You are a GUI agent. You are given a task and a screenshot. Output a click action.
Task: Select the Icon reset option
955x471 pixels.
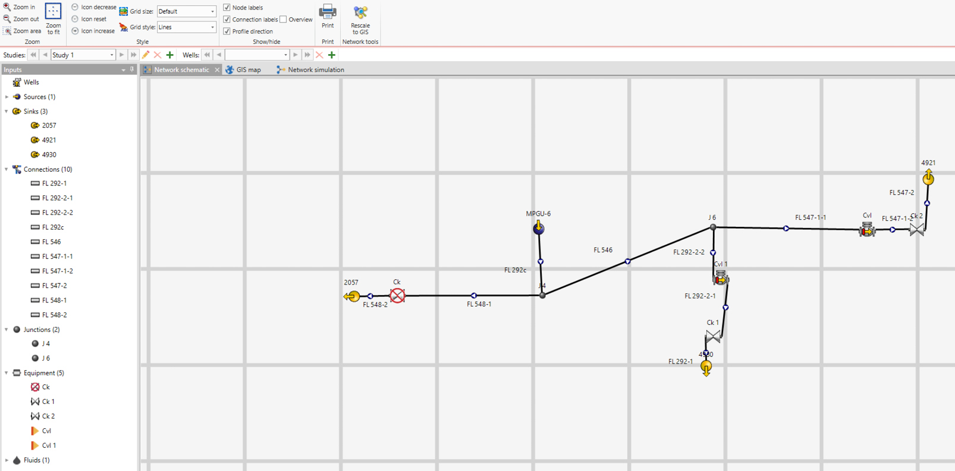coord(89,19)
